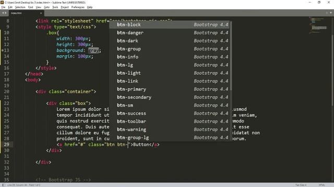Click the 'Button' link text on line 29
This screenshot has height=187, width=334.
pyautogui.click(x=141, y=144)
